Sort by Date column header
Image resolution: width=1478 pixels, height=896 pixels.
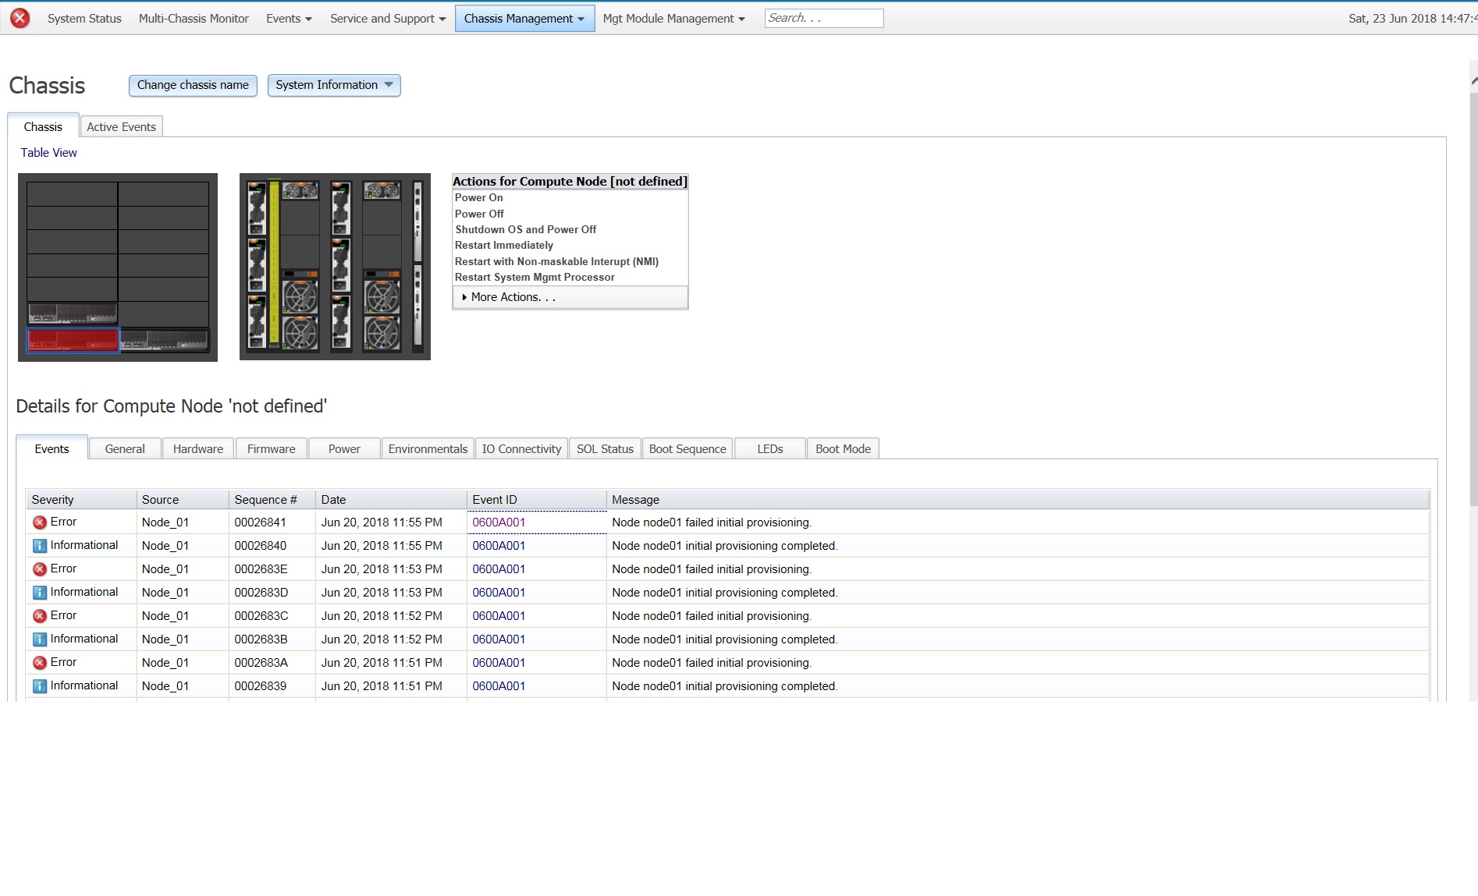(x=391, y=499)
